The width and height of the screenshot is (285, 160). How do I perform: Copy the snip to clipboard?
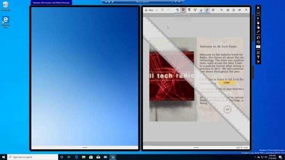(234, 10)
